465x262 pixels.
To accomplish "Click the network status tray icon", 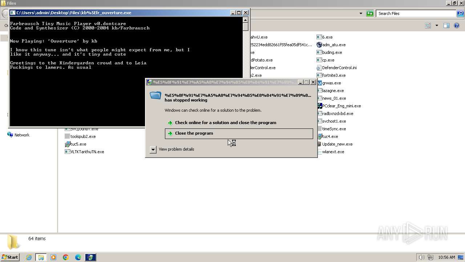I will tap(430, 257).
